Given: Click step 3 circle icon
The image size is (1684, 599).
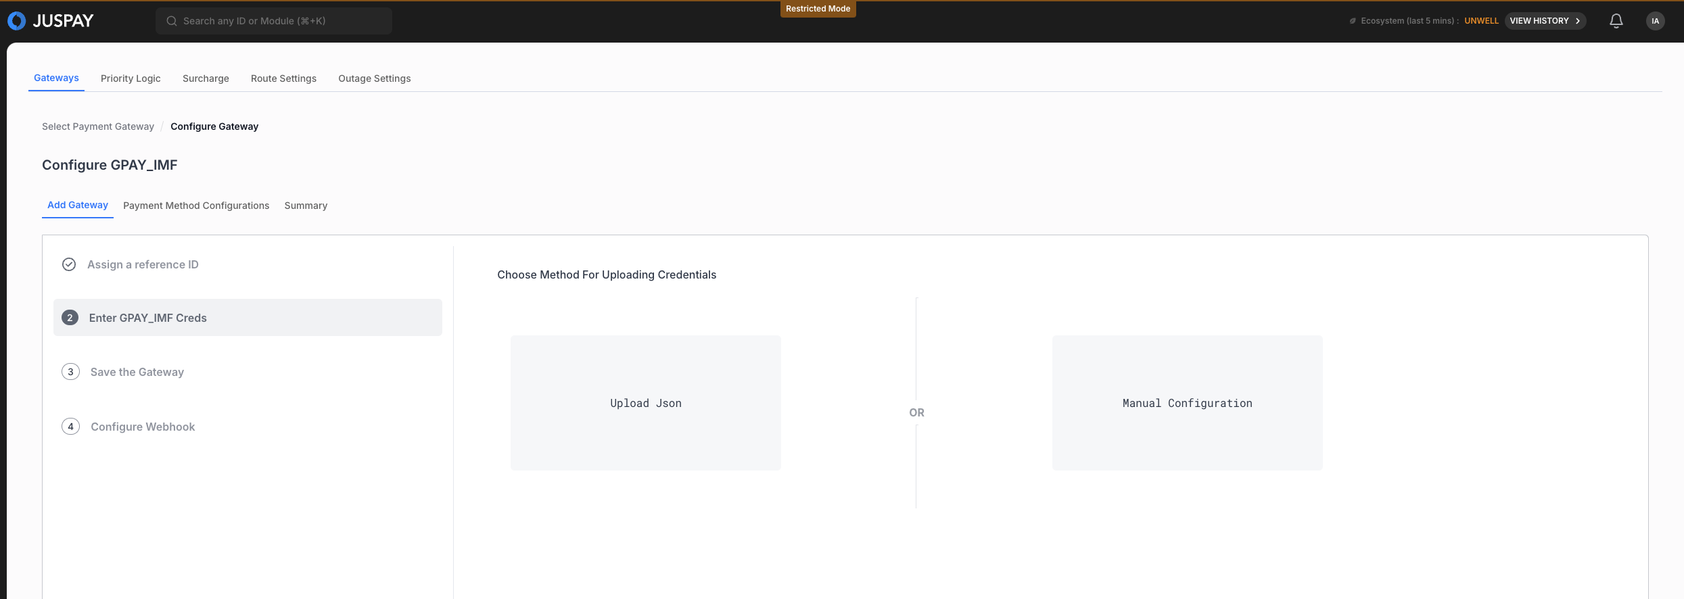Looking at the screenshot, I should (x=70, y=372).
